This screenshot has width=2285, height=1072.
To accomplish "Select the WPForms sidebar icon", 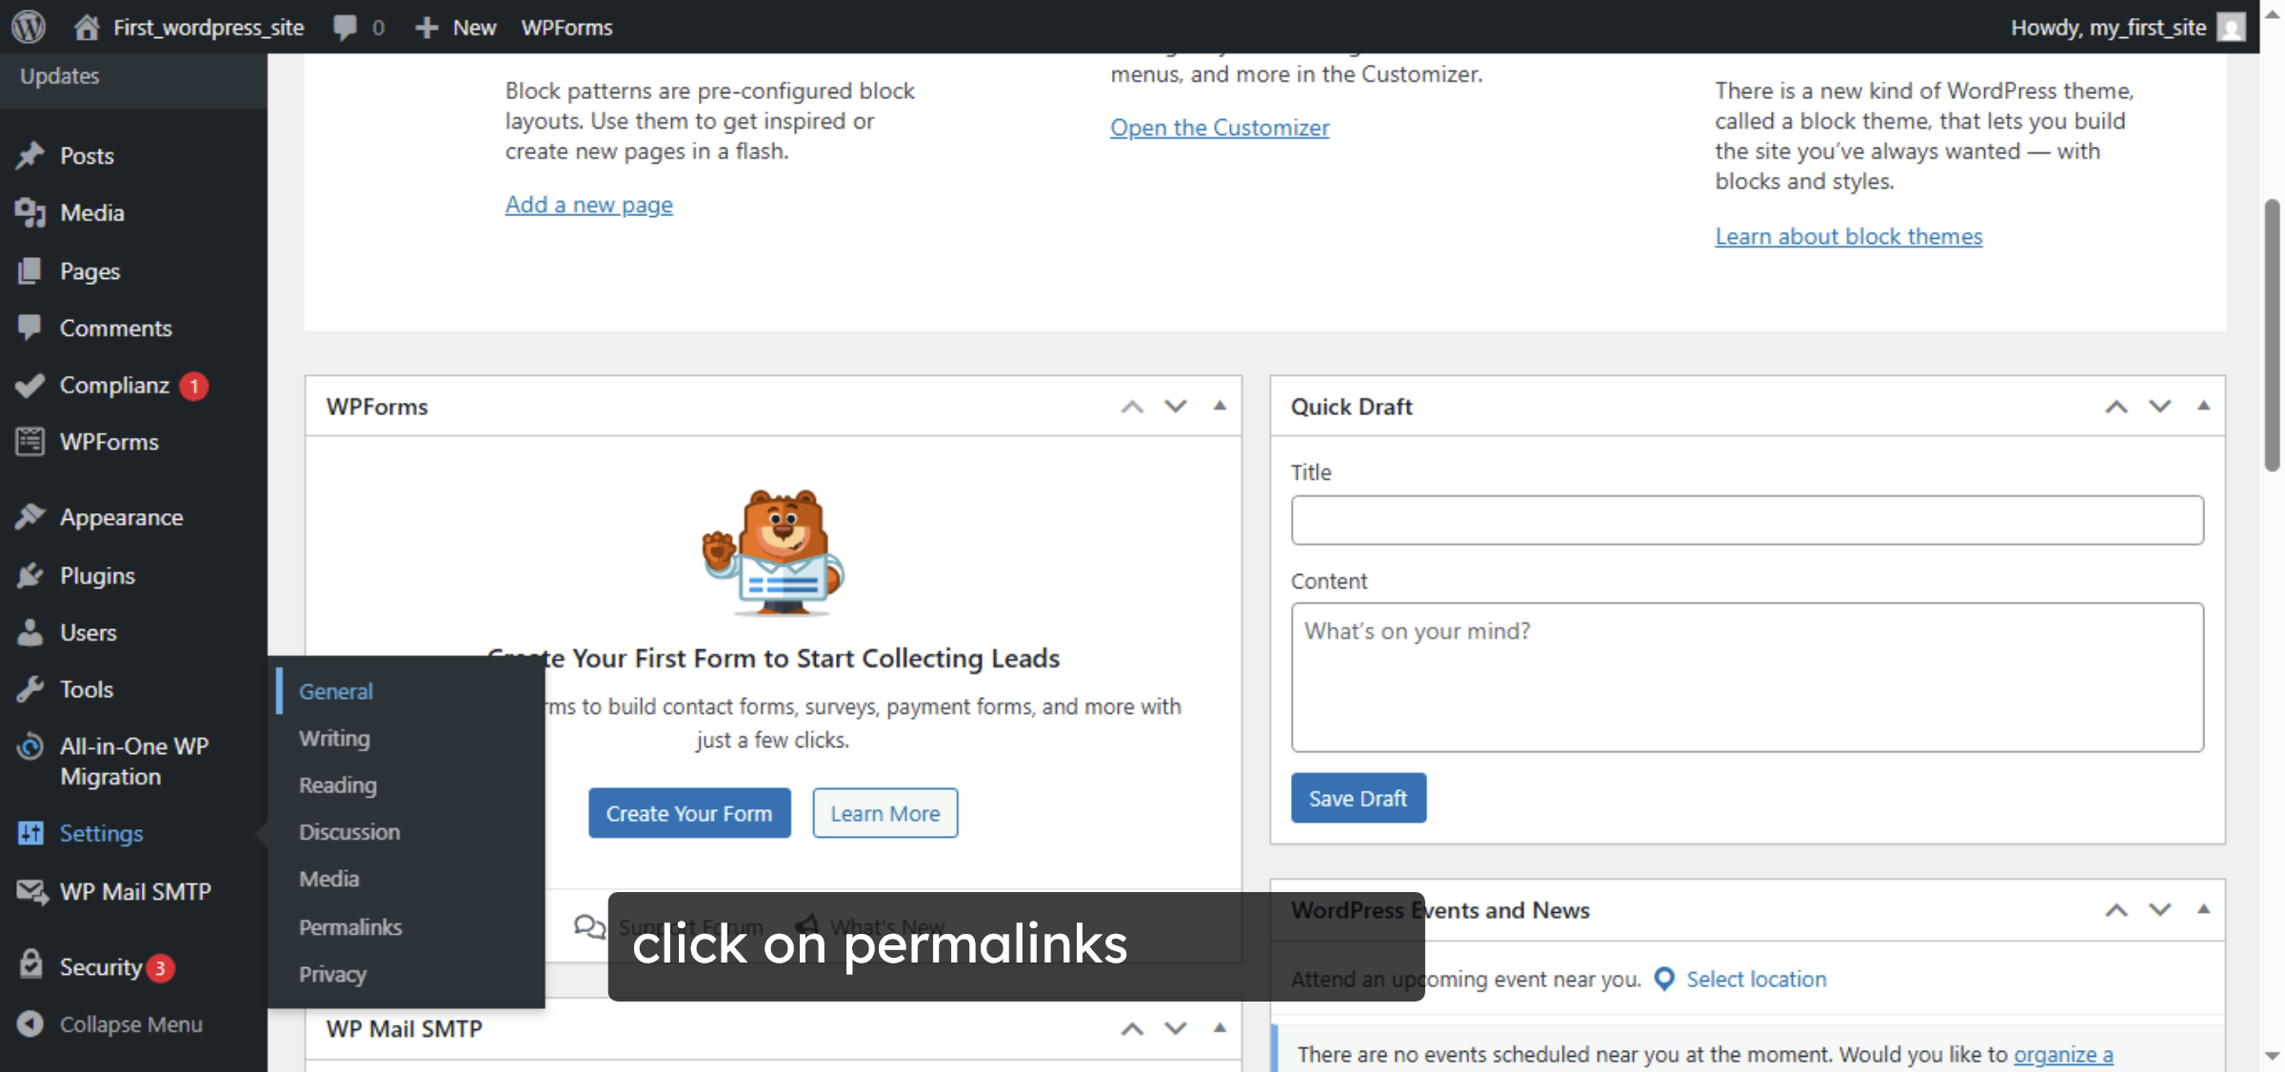I will [x=30, y=441].
